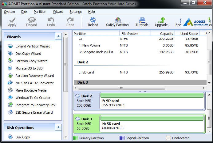Screen dimensions: 213x143
Task: Click the AOMEI Technology logo
Action: click(195, 22)
